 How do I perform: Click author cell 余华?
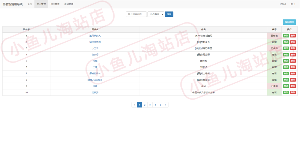point(203,86)
